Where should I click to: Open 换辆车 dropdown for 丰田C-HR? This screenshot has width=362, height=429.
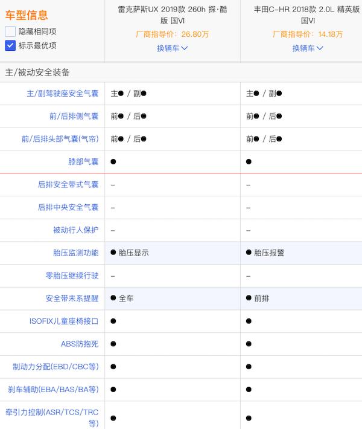(308, 48)
